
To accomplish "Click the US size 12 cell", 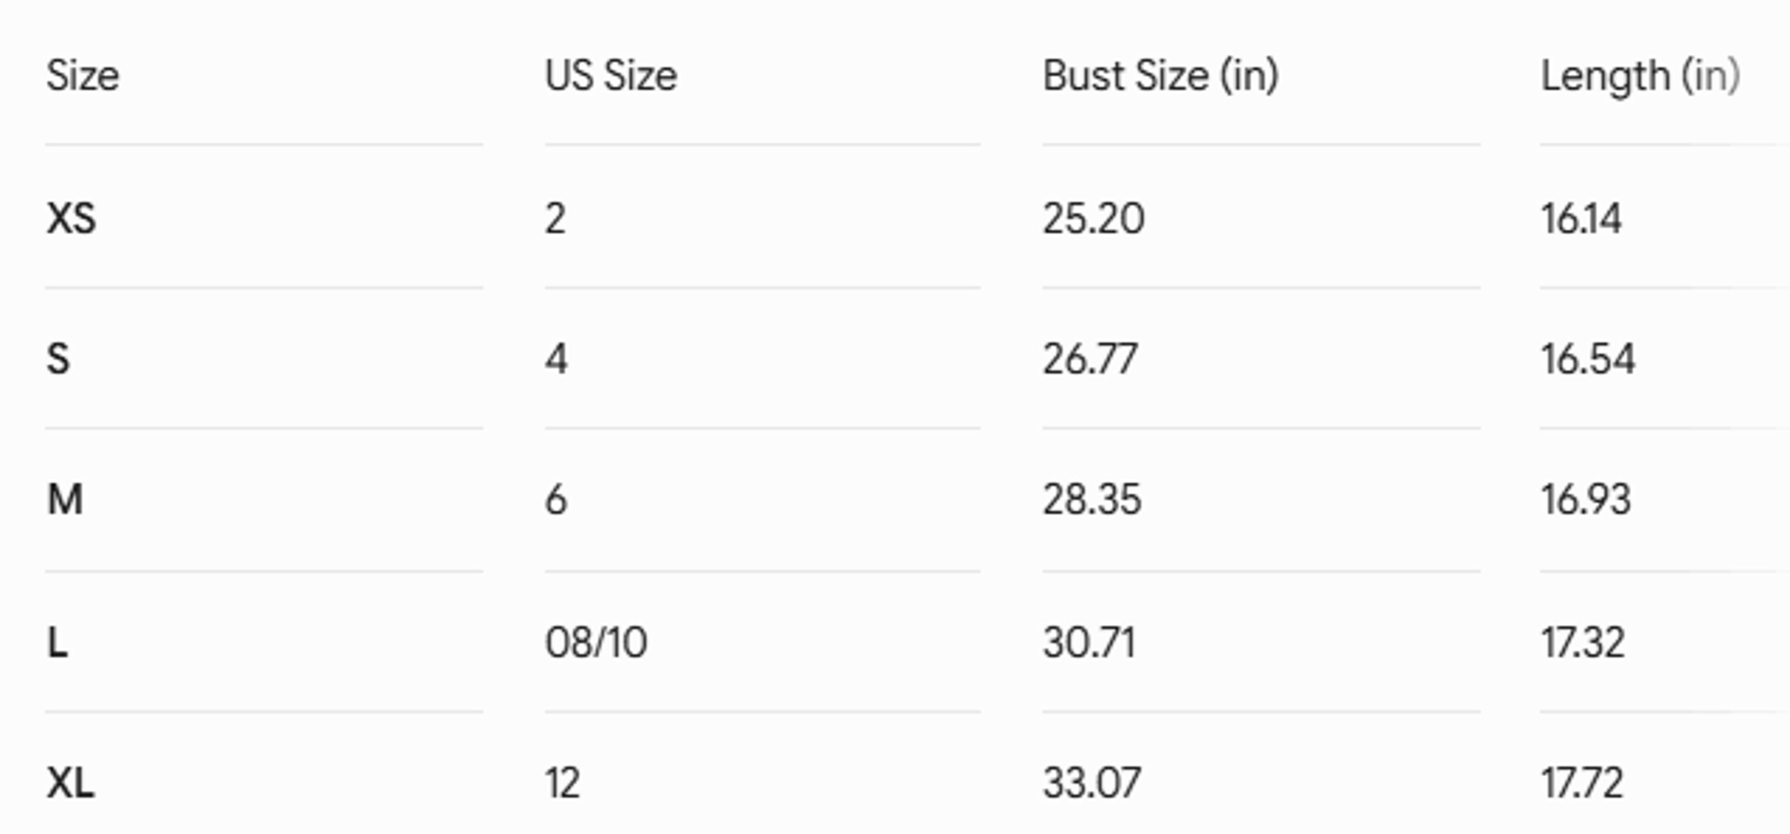I will point(562,783).
